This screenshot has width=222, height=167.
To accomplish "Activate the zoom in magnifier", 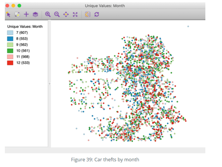I will click(48, 14).
